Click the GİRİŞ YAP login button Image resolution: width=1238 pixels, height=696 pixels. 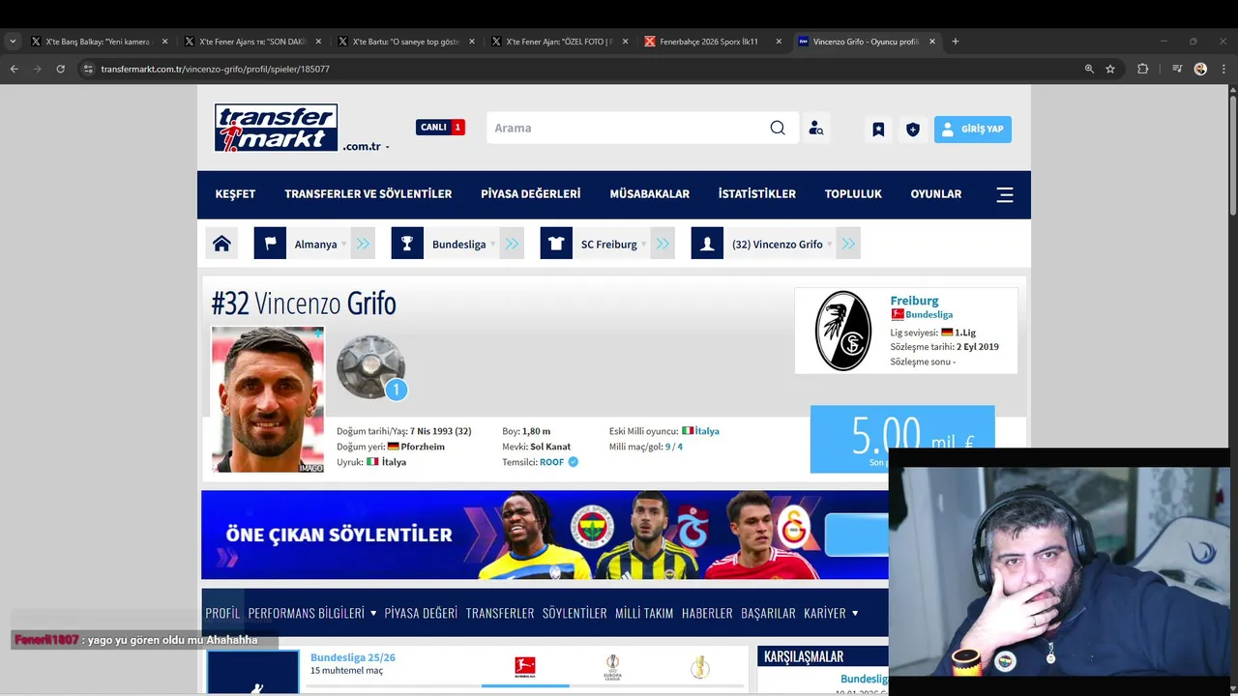[x=973, y=129]
